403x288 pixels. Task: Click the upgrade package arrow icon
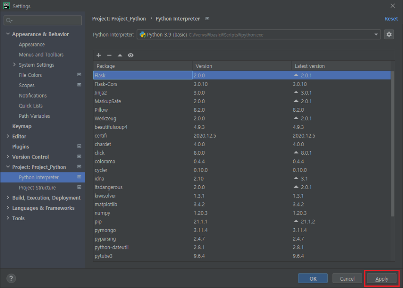[x=120, y=55]
